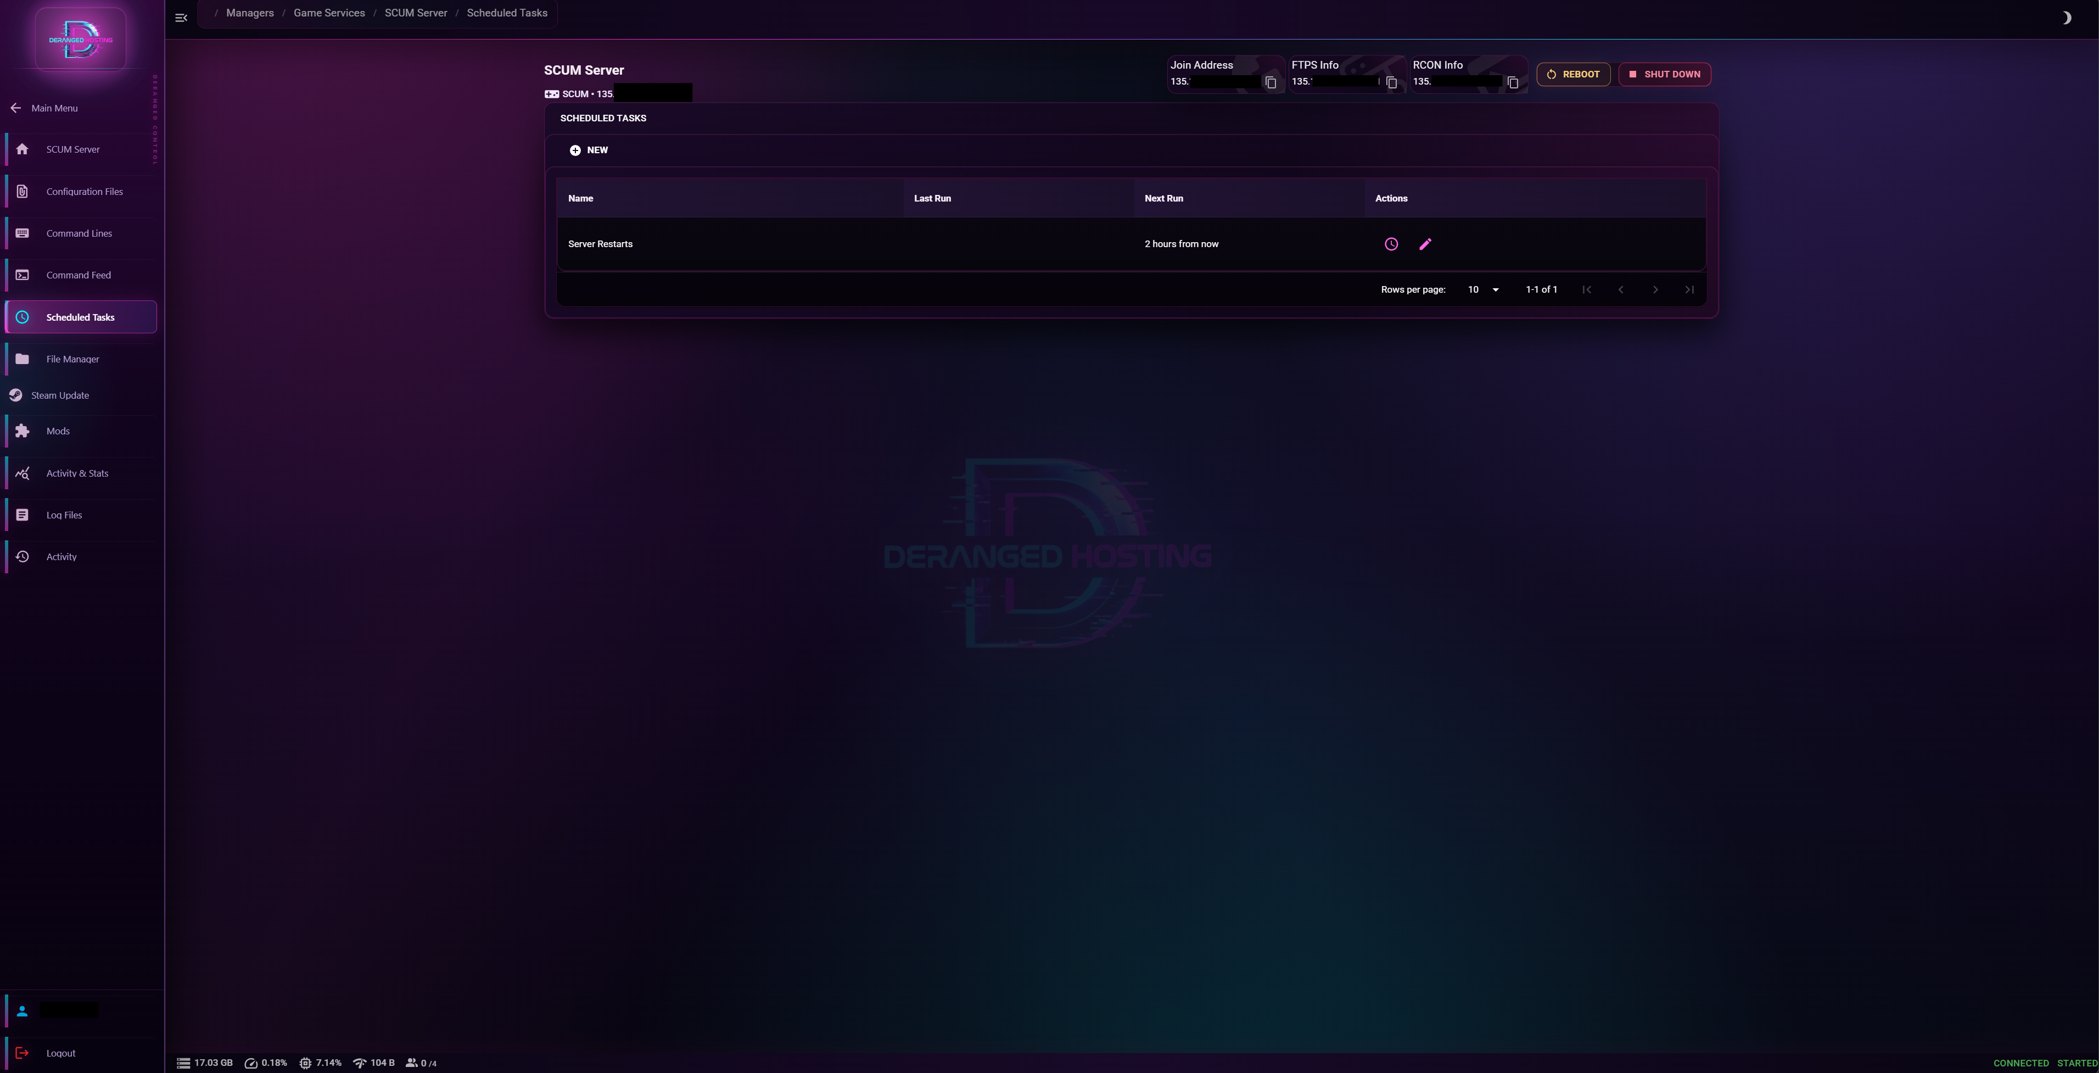Click the folder icon for File Manager
Image resolution: width=2099 pixels, height=1073 pixels.
[x=22, y=359]
